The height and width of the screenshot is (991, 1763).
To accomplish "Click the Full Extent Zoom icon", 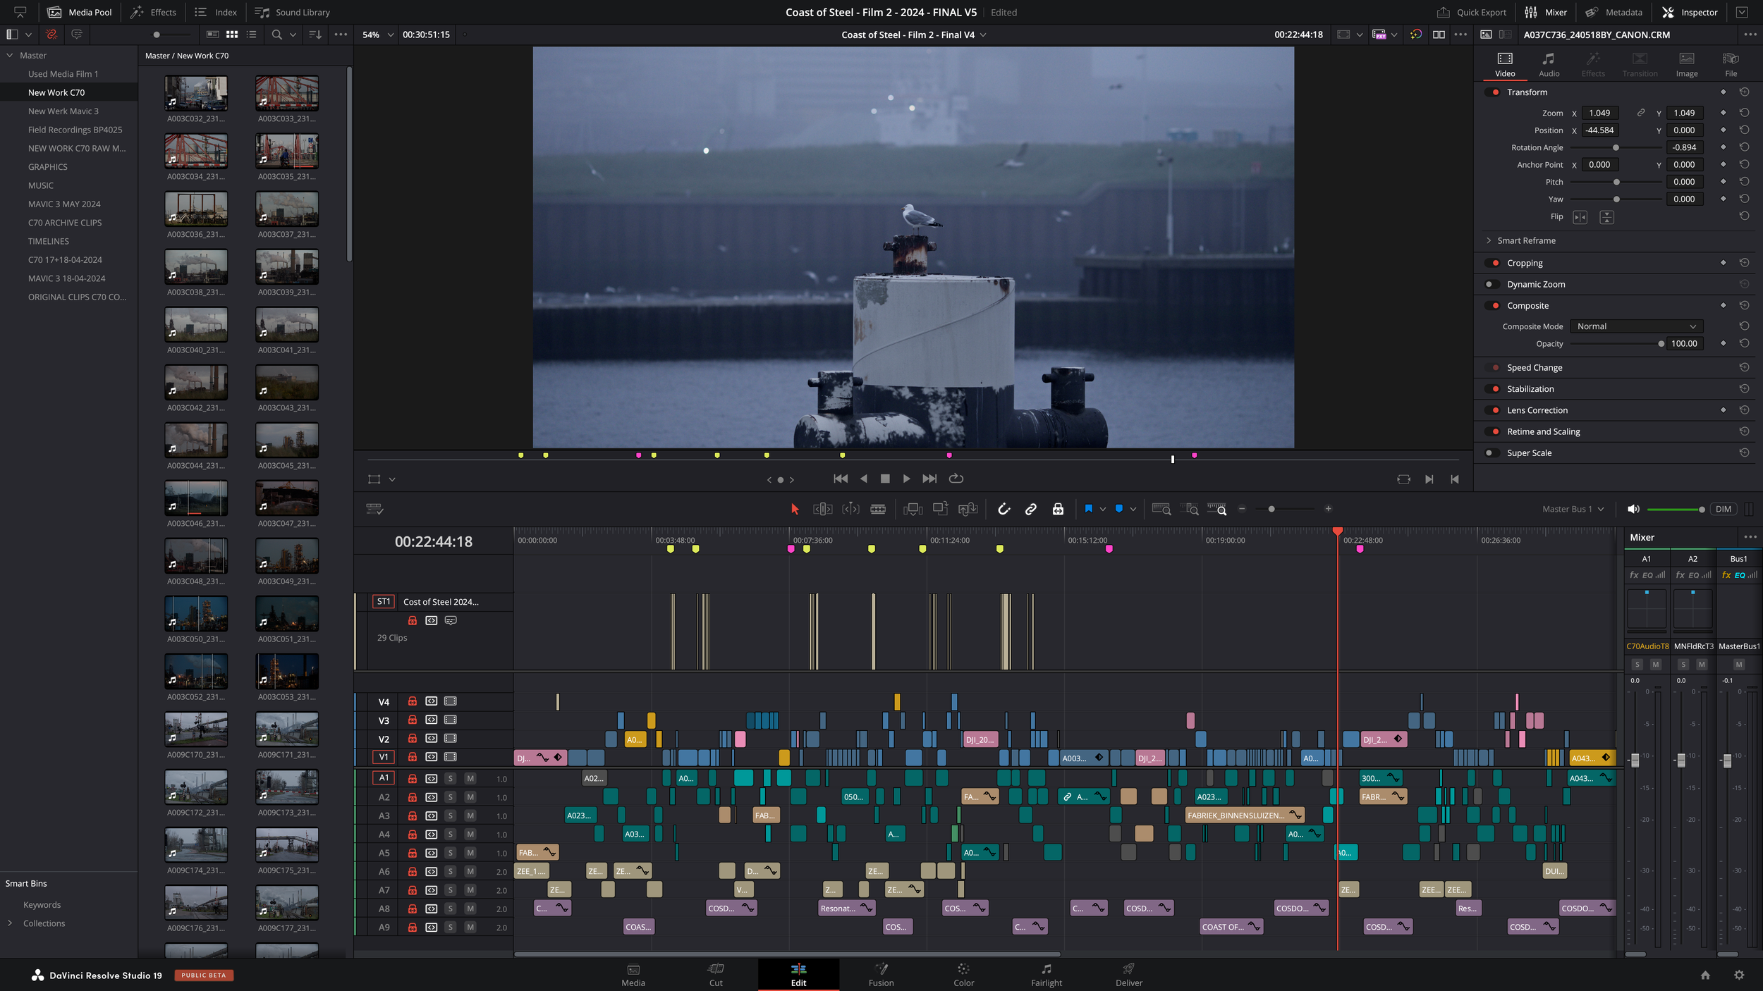I will (1161, 509).
